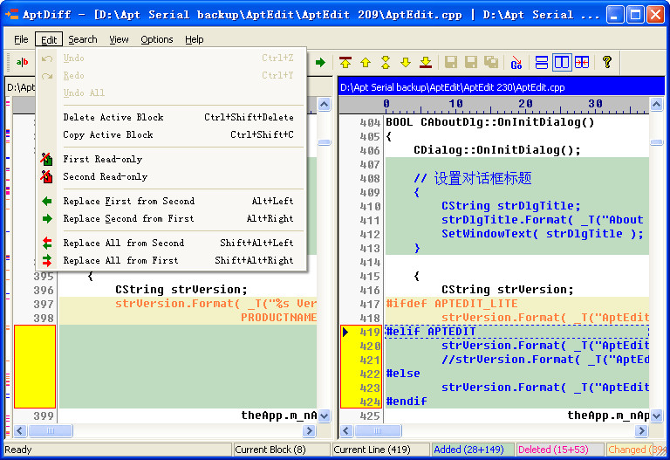This screenshot has height=460, width=670.
Task: Select Replace First from Second
Action: (172, 201)
